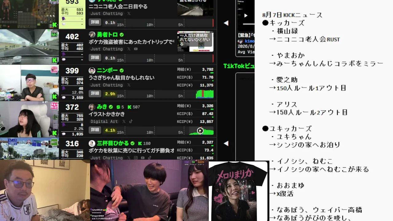Open 詳細 details for ニコニコ老人会二日目やる stream
This screenshot has height=221, width=393.
[x=95, y=22]
